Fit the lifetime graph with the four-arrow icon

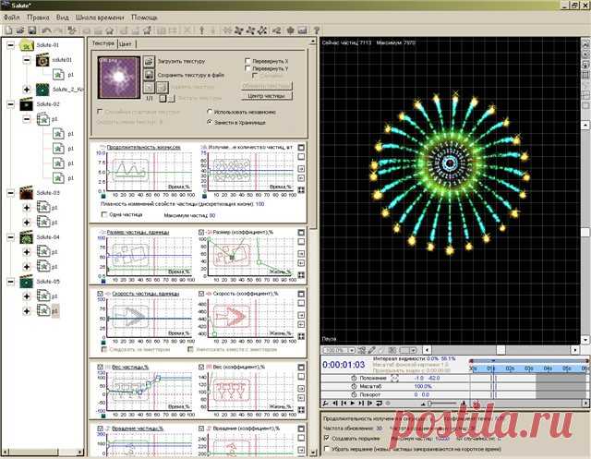[301, 190]
